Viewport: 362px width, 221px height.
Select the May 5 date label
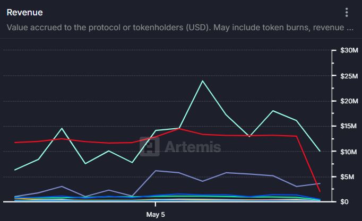pos(156,215)
